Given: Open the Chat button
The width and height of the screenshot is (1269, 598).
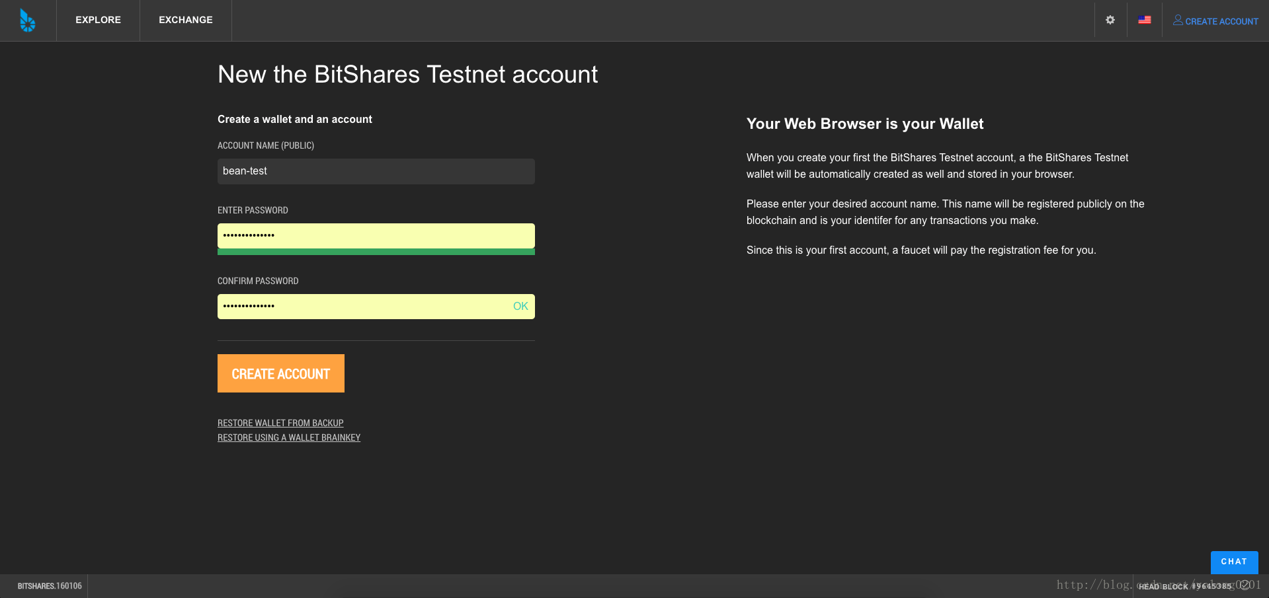Looking at the screenshot, I should pyautogui.click(x=1234, y=562).
